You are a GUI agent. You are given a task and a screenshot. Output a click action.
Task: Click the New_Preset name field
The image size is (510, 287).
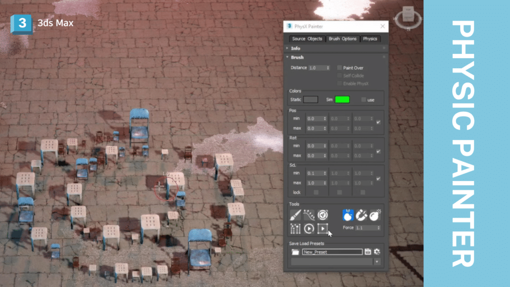[332, 252]
